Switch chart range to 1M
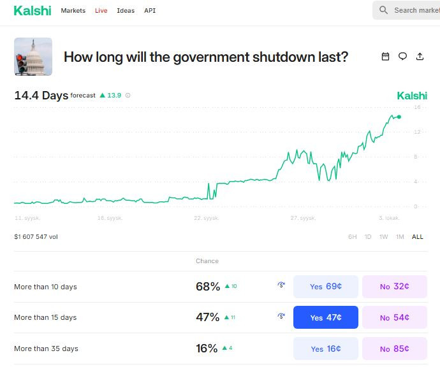This screenshot has height=367, width=440. coord(400,237)
